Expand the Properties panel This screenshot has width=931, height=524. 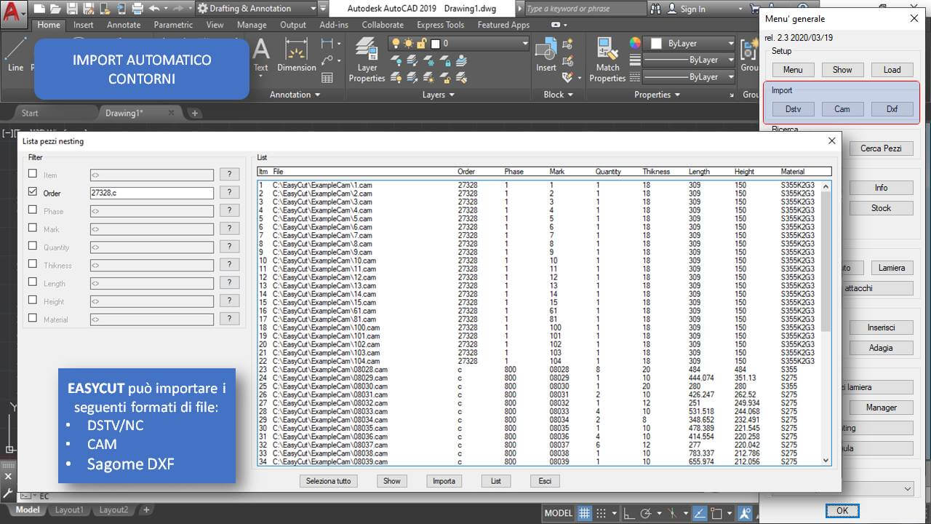657,95
